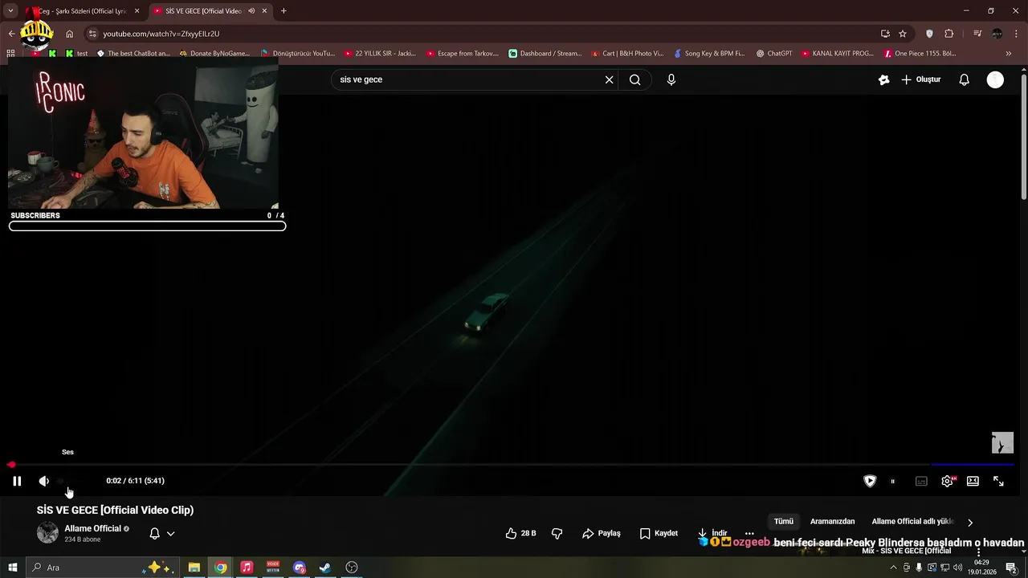The image size is (1028, 578).
Task: Open the video settings gear
Action: point(948,481)
